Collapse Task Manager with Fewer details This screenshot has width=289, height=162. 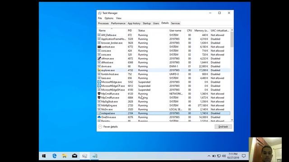point(108,126)
